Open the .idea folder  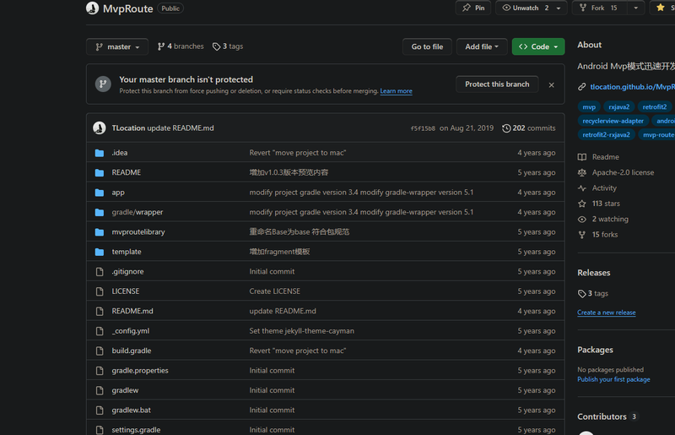(x=120, y=153)
